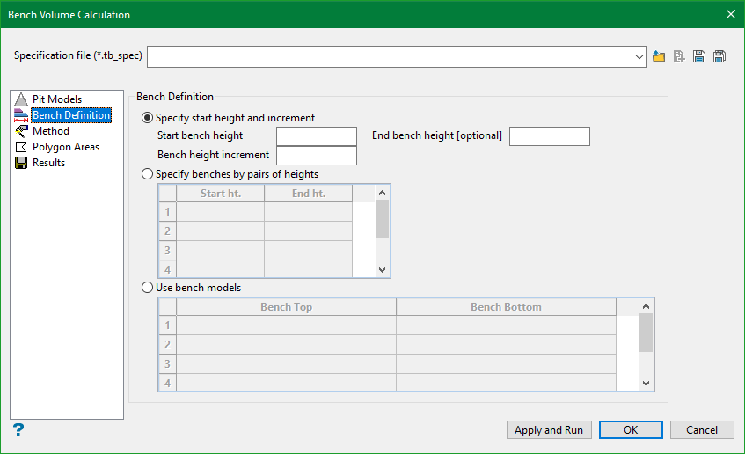This screenshot has width=745, height=454.
Task: Click the new specification document icon
Action: coord(679,57)
